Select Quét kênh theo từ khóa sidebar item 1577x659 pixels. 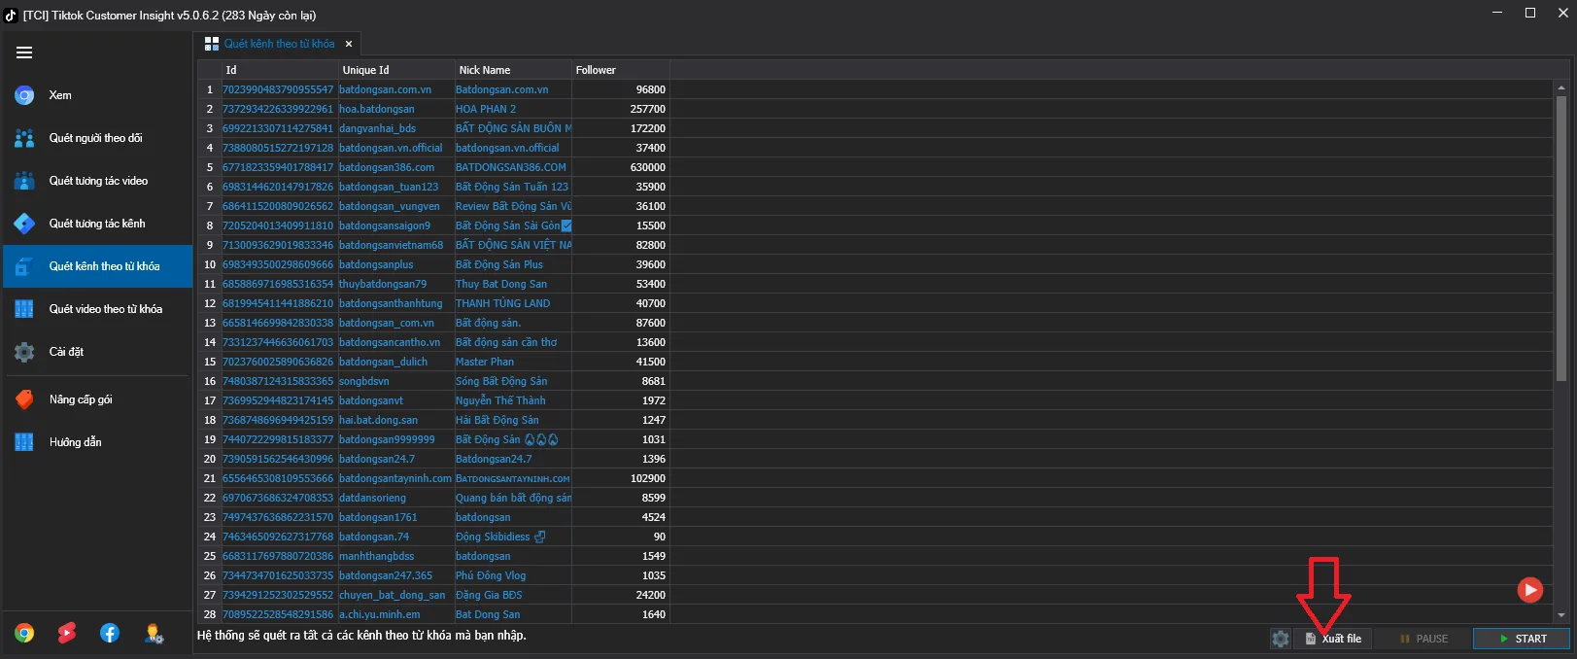97,266
